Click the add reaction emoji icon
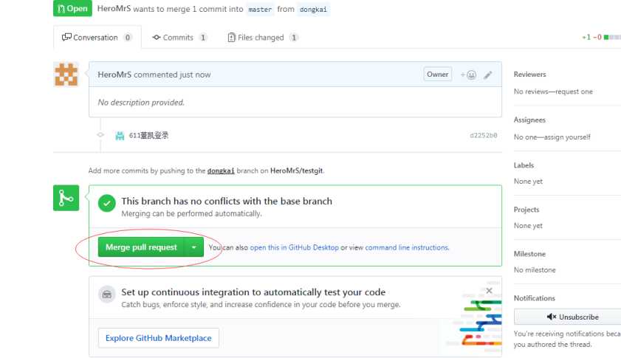Screen dimensions: 621x358 [468, 75]
